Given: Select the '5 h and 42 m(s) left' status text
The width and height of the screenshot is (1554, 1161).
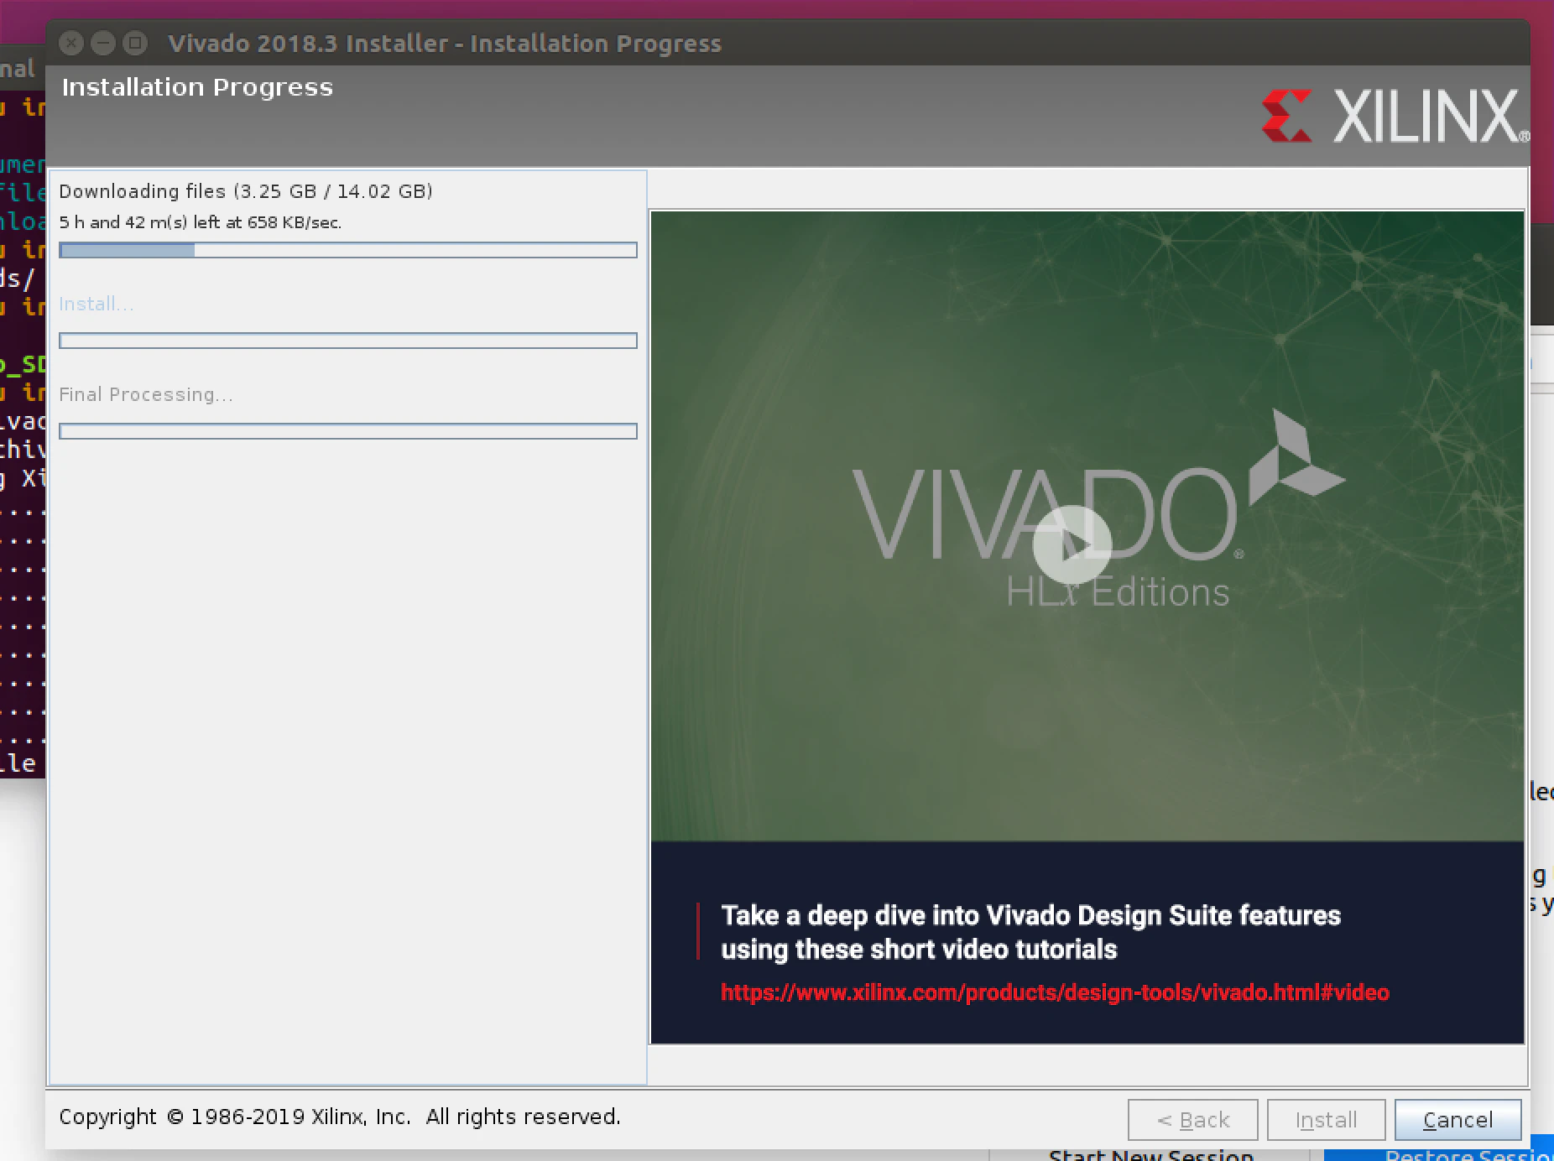Looking at the screenshot, I should click(x=201, y=222).
